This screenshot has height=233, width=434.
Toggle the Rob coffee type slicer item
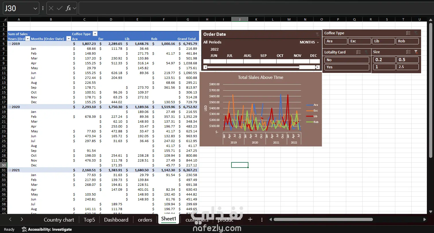click(407, 41)
